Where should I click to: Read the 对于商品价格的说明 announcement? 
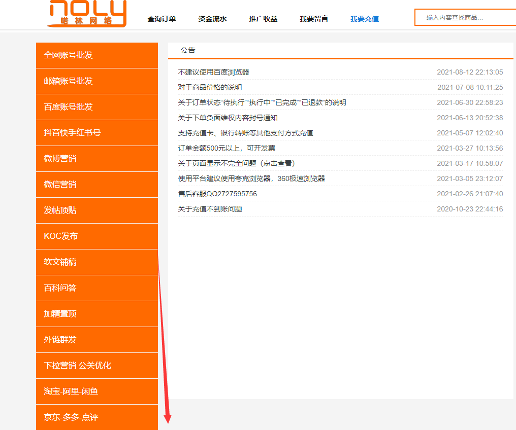(x=210, y=87)
